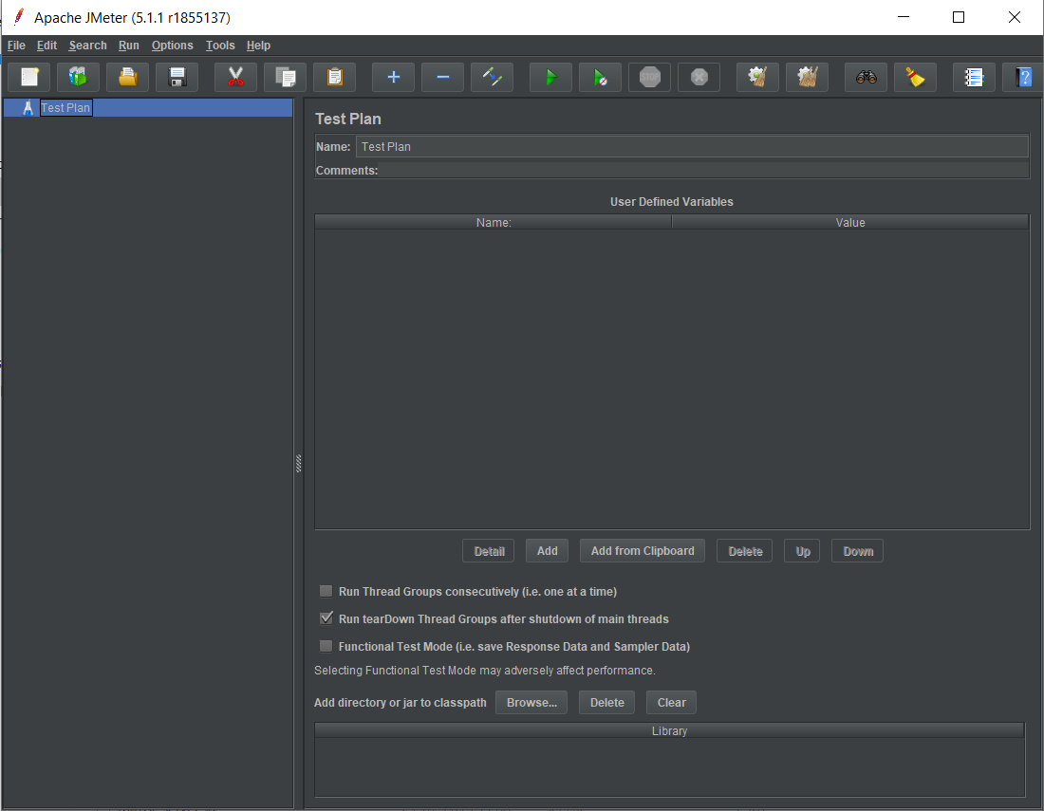
Task: Click the Add variable button
Action: click(x=547, y=551)
